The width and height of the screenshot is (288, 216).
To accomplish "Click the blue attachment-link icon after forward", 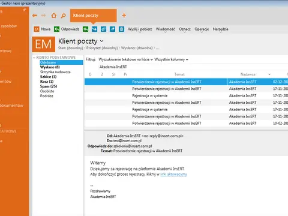I will (x=103, y=29).
